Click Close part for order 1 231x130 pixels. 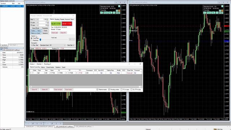130,73
